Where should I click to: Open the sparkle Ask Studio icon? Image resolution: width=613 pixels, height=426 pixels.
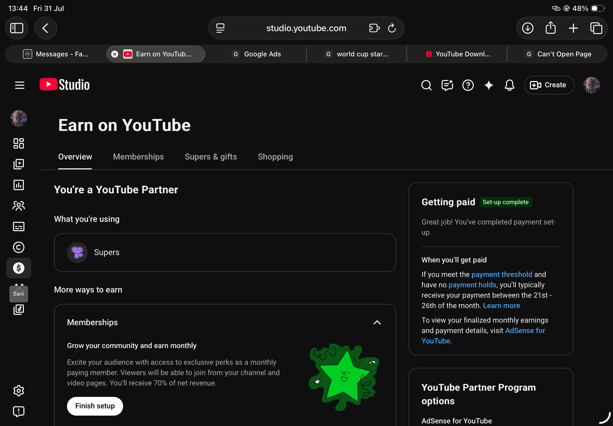489,85
